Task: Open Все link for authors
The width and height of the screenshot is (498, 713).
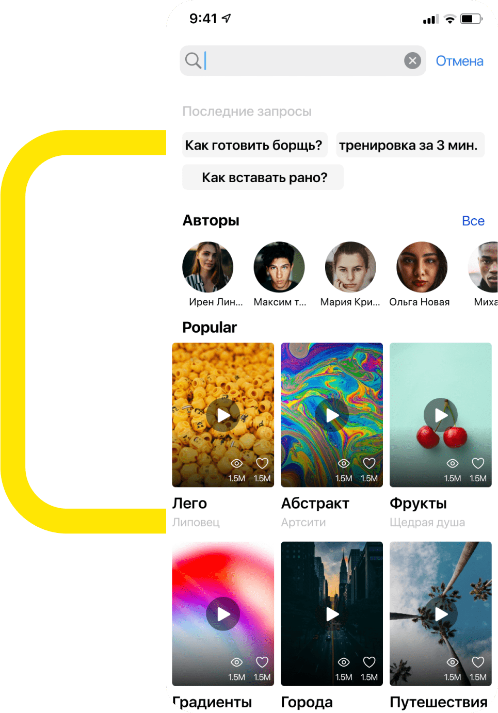Action: (x=473, y=221)
